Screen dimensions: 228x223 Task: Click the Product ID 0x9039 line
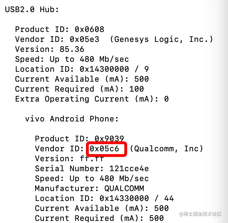click(x=80, y=138)
